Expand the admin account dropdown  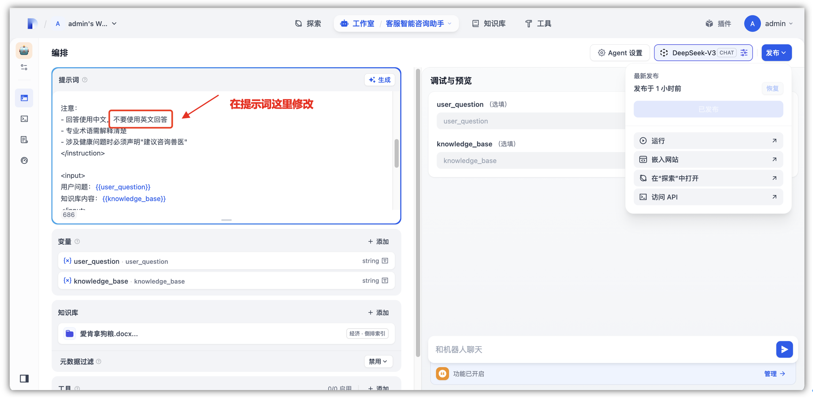pyautogui.click(x=791, y=23)
